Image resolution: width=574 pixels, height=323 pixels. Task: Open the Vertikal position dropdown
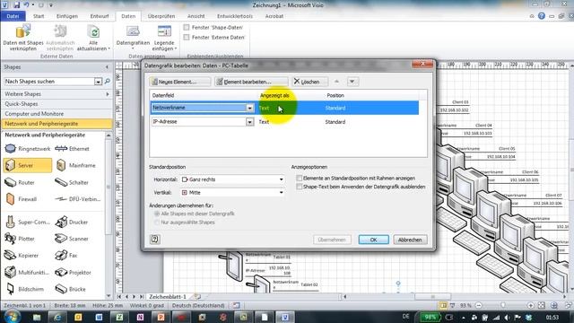pyautogui.click(x=281, y=192)
